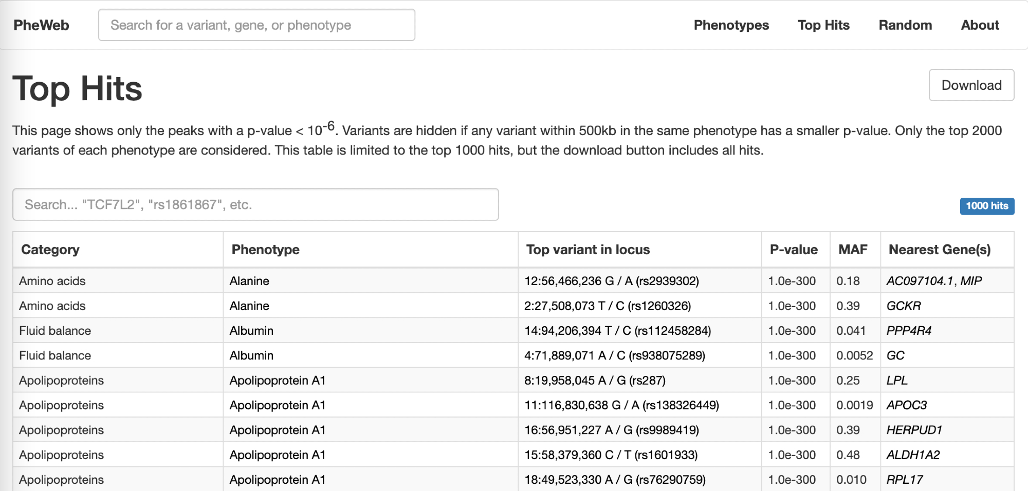Open the first Alanine phenotype link
1028x491 pixels.
(249, 281)
